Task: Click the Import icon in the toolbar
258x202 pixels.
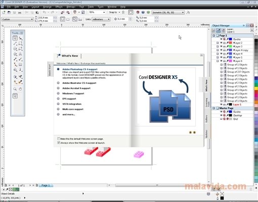Action: coord(62,12)
